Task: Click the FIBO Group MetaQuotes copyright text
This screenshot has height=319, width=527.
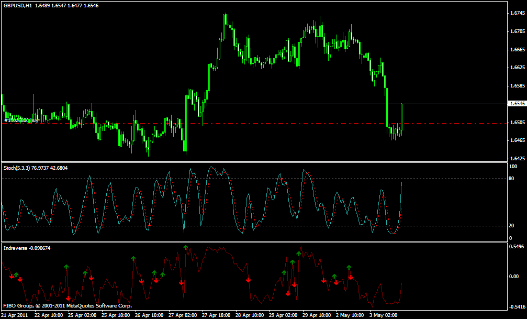Action: [x=68, y=305]
